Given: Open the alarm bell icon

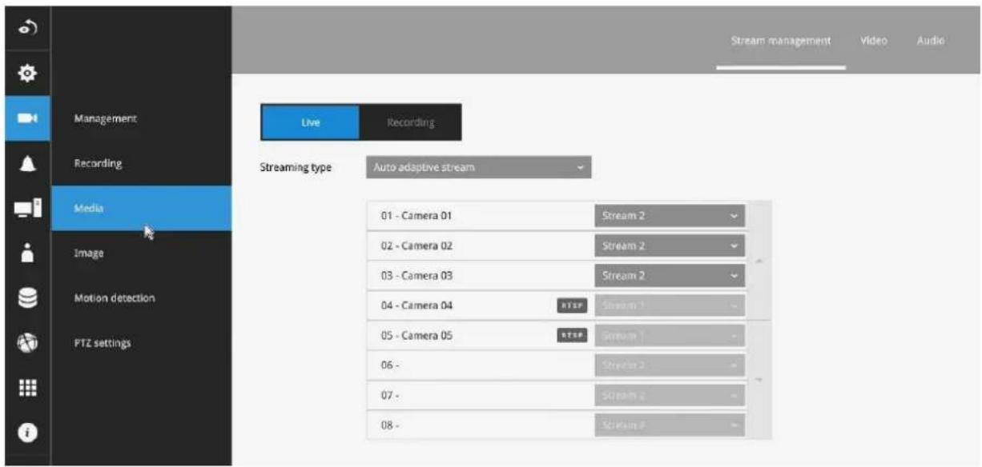Looking at the screenshot, I should 26,163.
